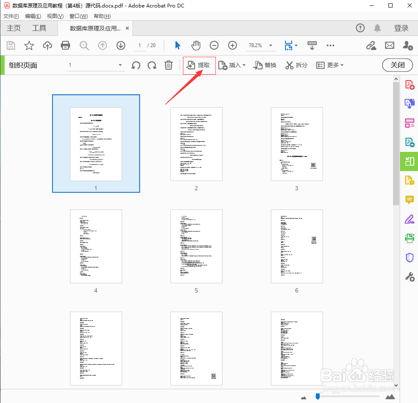Image resolution: width=418 pixels, height=403 pixels.
Task: Open the 帮助(H) menu
Action: 102,16
